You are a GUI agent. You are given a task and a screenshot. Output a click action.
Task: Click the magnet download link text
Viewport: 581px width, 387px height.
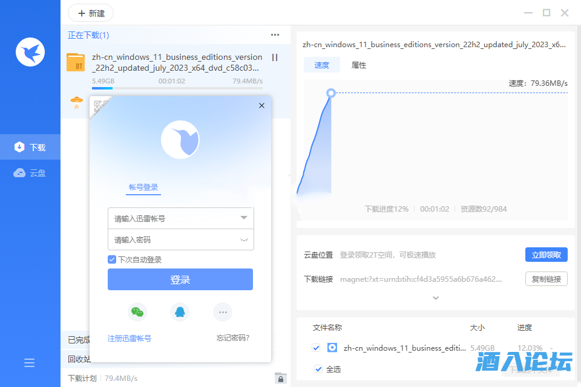tap(421, 279)
